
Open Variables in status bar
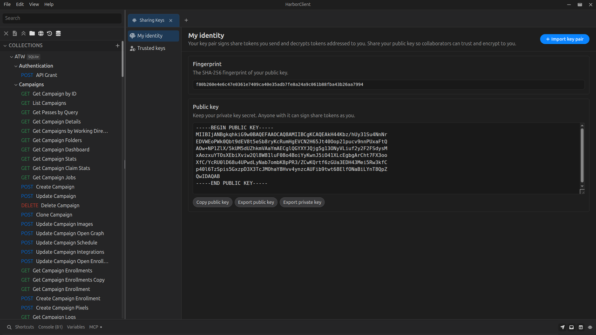click(x=76, y=327)
